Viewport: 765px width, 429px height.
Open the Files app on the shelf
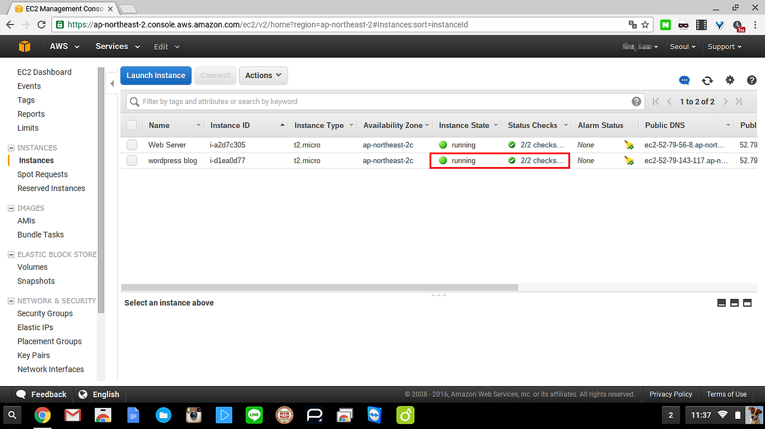click(x=163, y=415)
